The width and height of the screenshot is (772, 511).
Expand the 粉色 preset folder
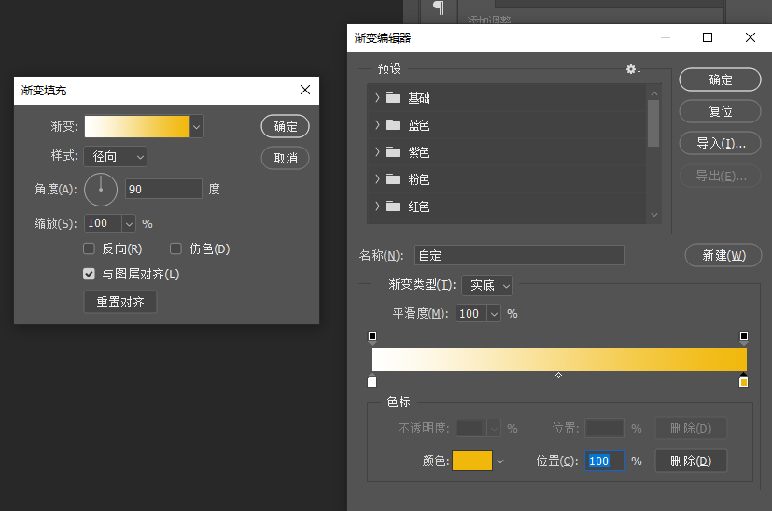[377, 179]
